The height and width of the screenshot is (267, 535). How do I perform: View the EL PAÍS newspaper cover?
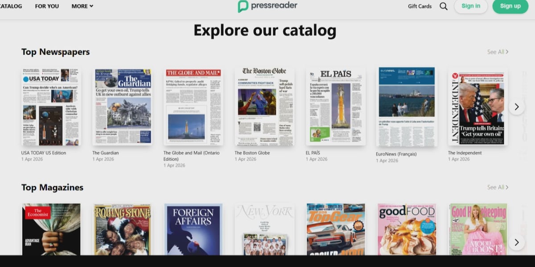click(335, 107)
